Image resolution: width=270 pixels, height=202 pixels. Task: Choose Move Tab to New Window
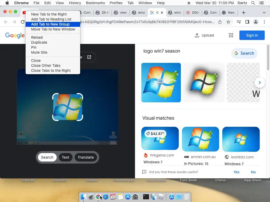pos(53,29)
